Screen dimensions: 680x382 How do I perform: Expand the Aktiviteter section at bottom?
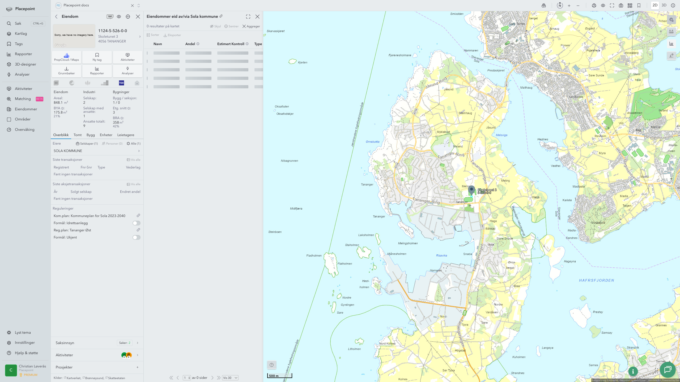pyautogui.click(x=97, y=355)
